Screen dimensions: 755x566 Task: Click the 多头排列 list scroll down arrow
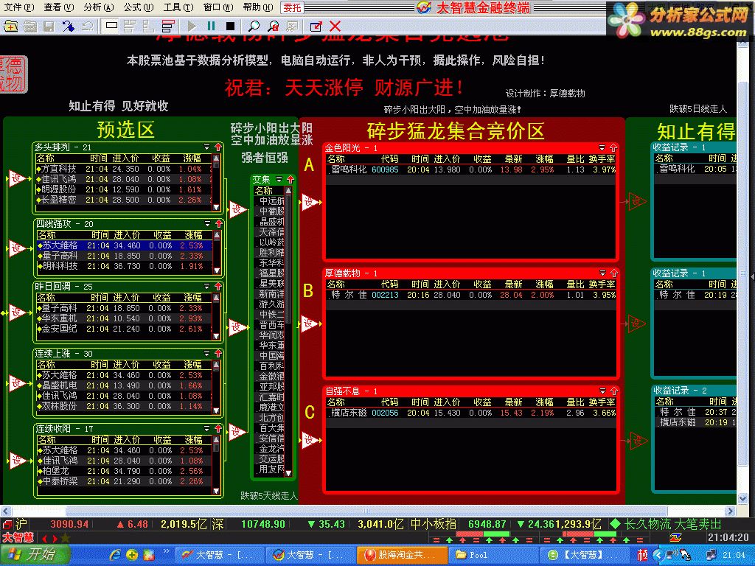point(216,207)
